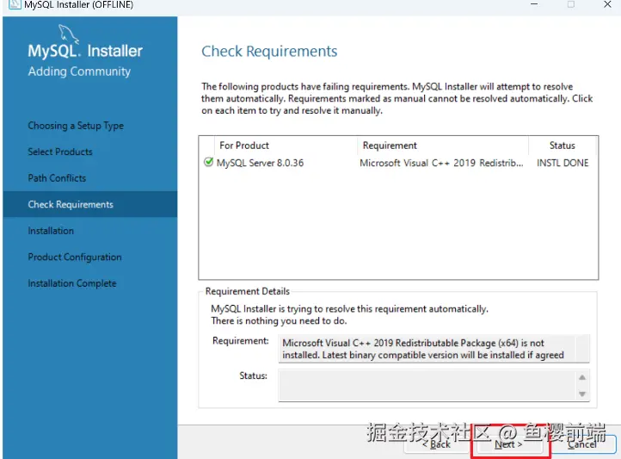Click the Check Requirements page heading

(x=269, y=52)
